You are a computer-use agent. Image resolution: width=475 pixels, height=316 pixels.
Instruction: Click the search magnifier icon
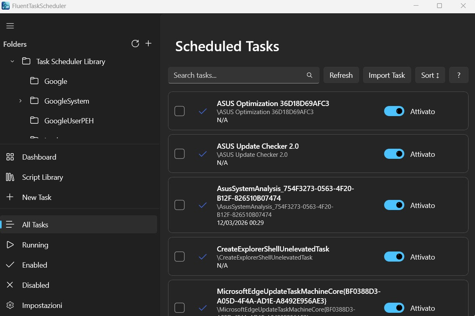click(x=309, y=75)
